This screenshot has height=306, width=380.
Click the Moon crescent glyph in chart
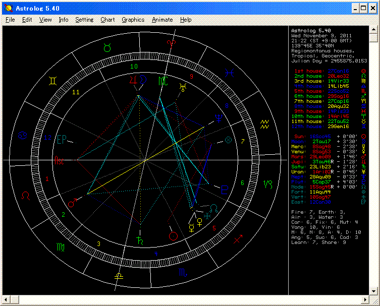[x=143, y=80]
